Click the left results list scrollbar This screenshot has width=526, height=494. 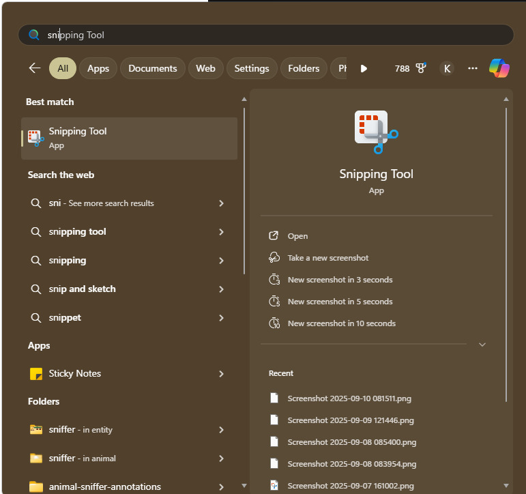pos(244,190)
